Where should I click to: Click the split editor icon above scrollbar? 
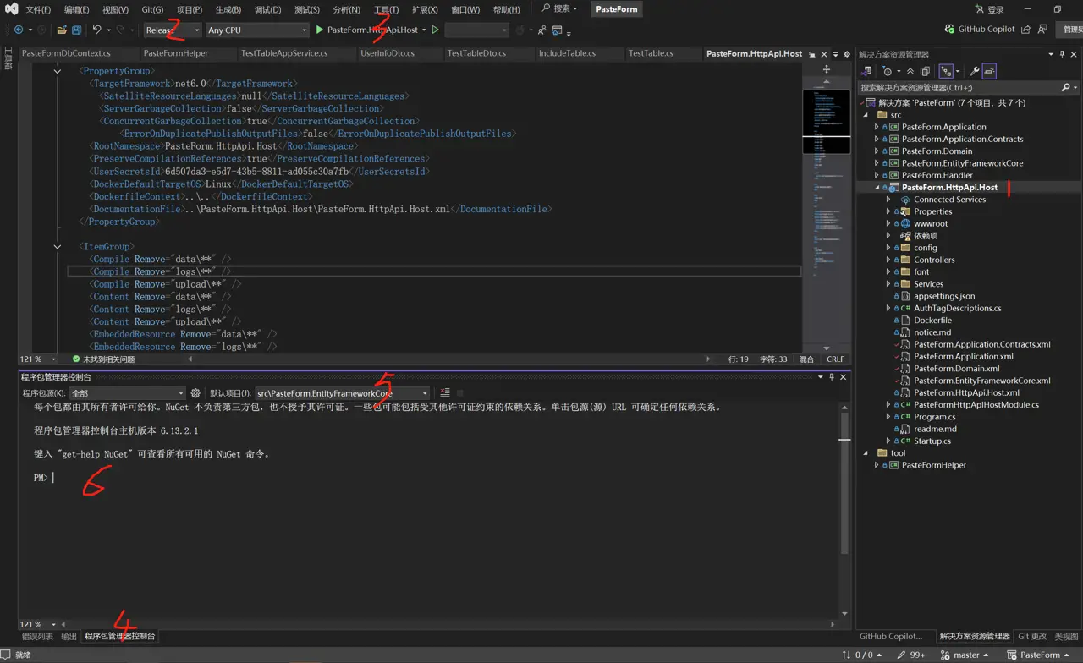coord(827,69)
